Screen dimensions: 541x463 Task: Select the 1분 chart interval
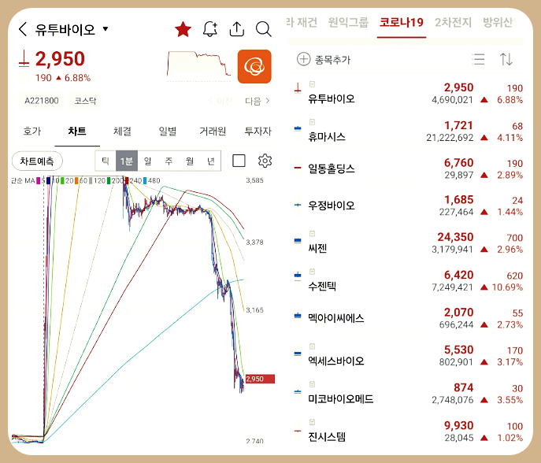[x=127, y=161]
